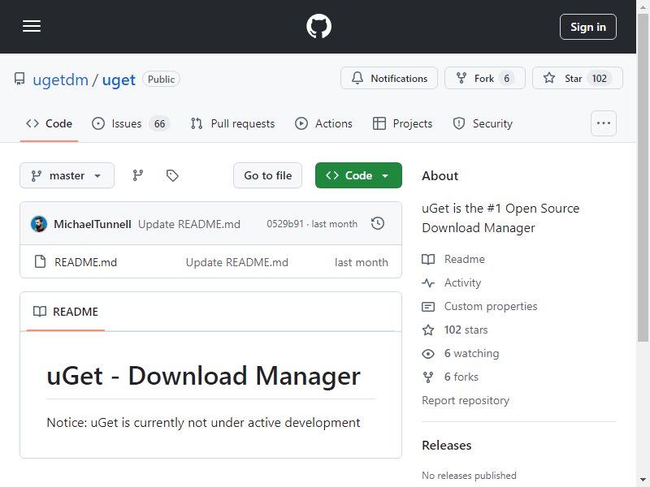Viewport: 650px width, 487px height.
Task: Open the Custom properties link
Action: [x=491, y=307]
